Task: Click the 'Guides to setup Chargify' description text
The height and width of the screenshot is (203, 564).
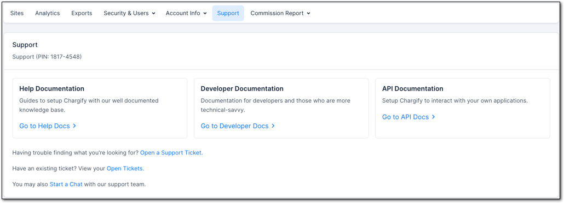Action: [x=89, y=105]
